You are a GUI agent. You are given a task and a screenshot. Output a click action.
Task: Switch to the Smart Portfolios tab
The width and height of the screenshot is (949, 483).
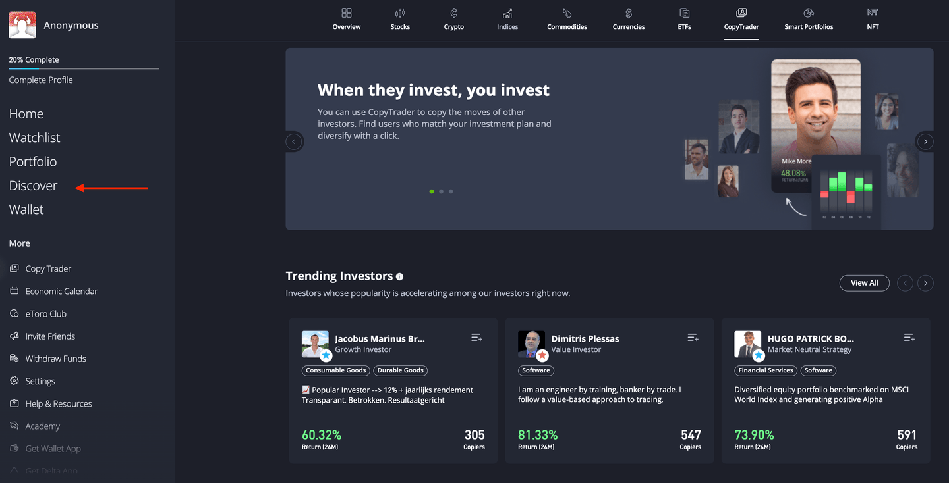click(809, 19)
